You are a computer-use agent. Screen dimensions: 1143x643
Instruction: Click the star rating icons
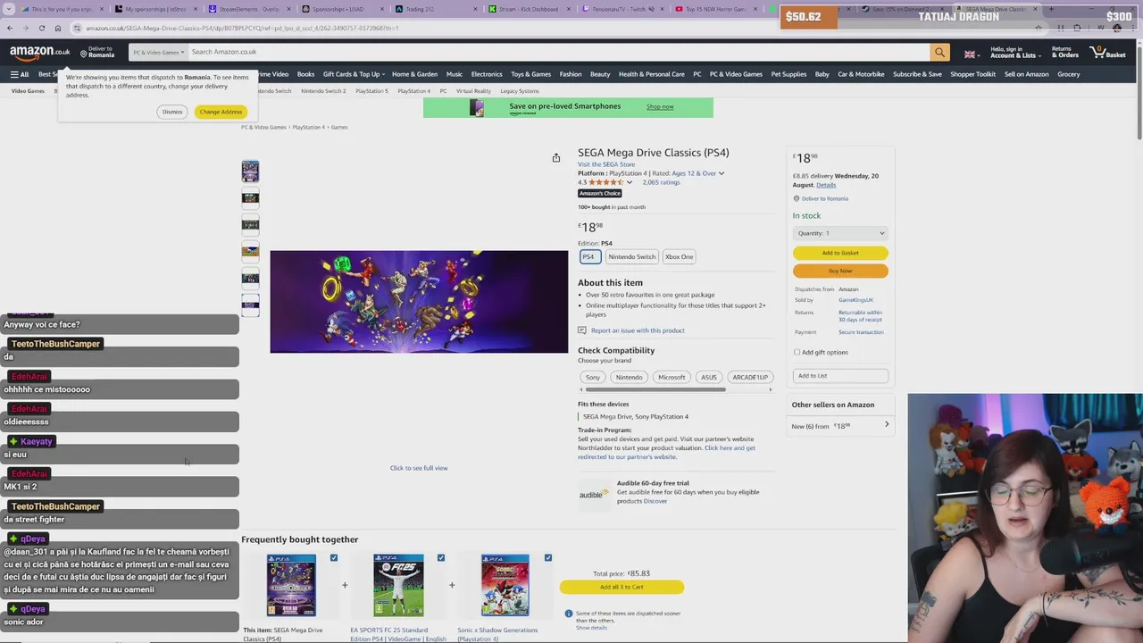pyautogui.click(x=605, y=182)
